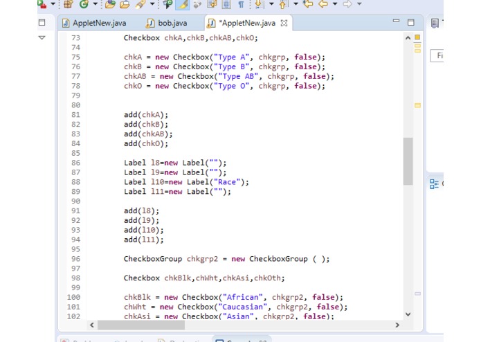This screenshot has height=342, width=481.
Task: Click the New Java Package icon
Action: pyautogui.click(x=68, y=4)
